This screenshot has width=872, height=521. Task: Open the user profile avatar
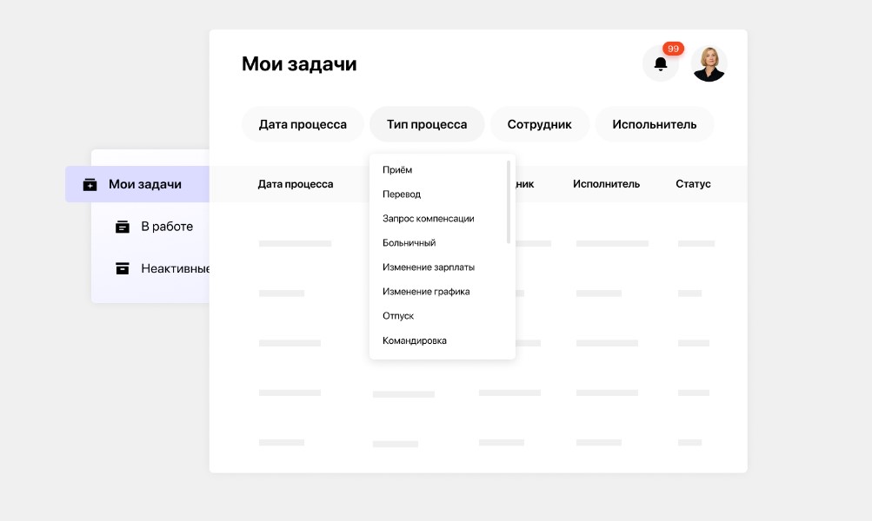pos(709,64)
